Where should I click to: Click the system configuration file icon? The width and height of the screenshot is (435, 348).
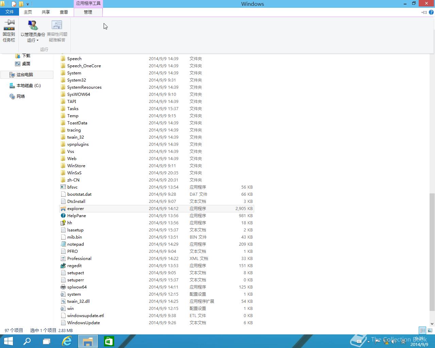63,294
